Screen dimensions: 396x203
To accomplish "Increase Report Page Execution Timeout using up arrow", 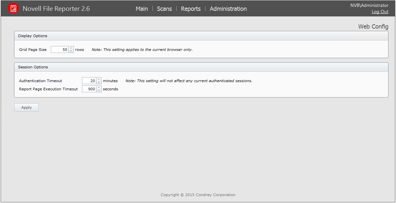I will coord(99,87).
